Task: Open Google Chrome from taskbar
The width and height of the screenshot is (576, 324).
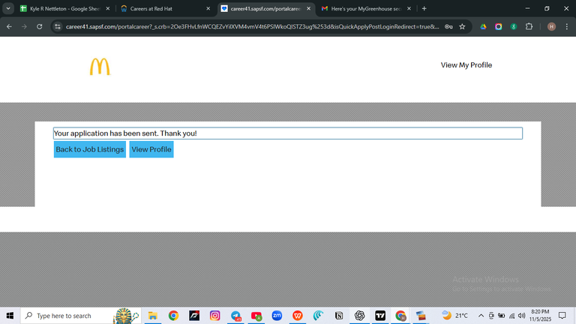Action: click(173, 316)
